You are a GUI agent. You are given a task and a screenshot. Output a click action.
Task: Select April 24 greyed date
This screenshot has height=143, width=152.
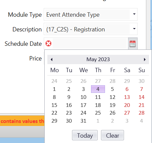point(54,81)
